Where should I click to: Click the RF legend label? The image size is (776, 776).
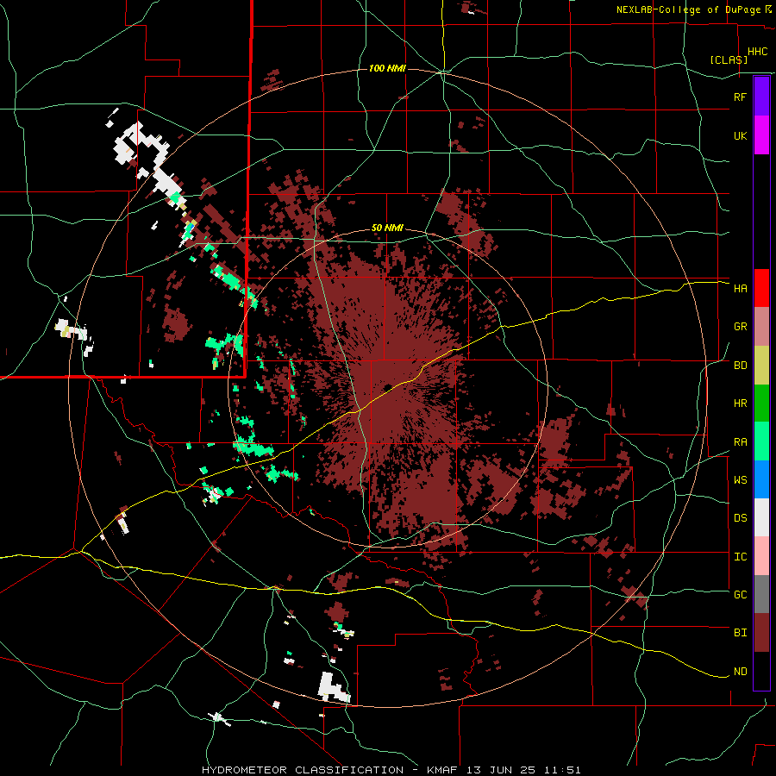740,97
